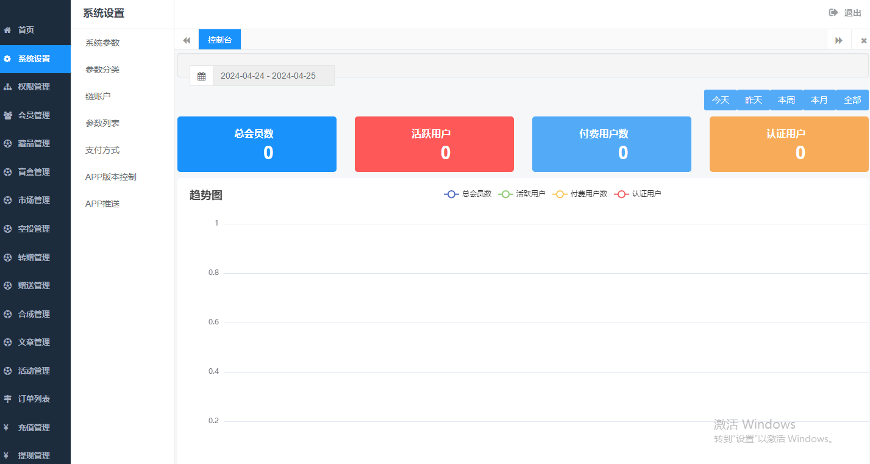870x464 pixels.
Task: Click the icon beside 订单列表
Action: (x=7, y=399)
